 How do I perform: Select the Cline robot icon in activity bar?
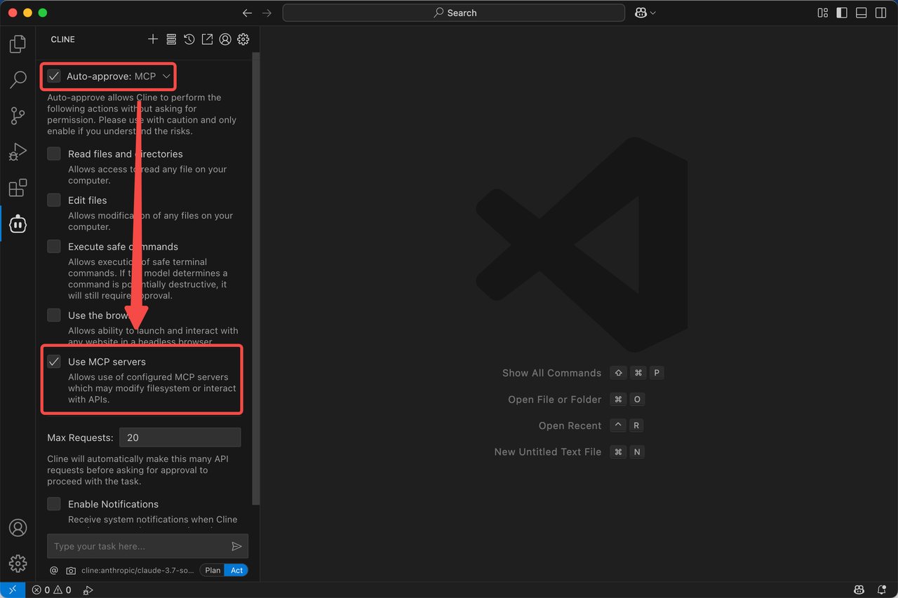[18, 224]
